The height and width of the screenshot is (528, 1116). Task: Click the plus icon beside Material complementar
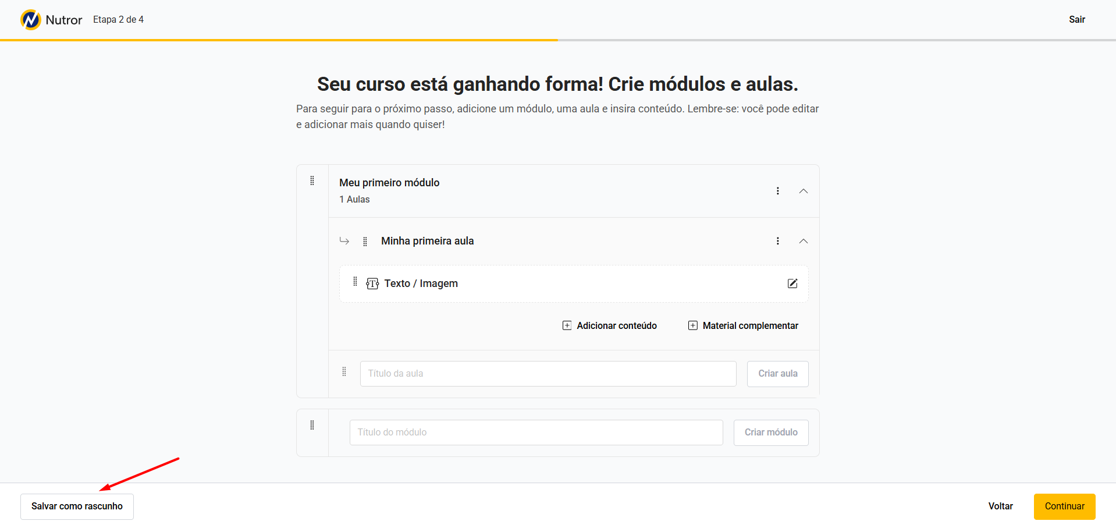[692, 325]
